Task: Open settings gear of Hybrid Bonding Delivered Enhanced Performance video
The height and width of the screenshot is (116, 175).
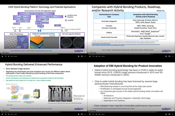Action: click(x=78, y=114)
